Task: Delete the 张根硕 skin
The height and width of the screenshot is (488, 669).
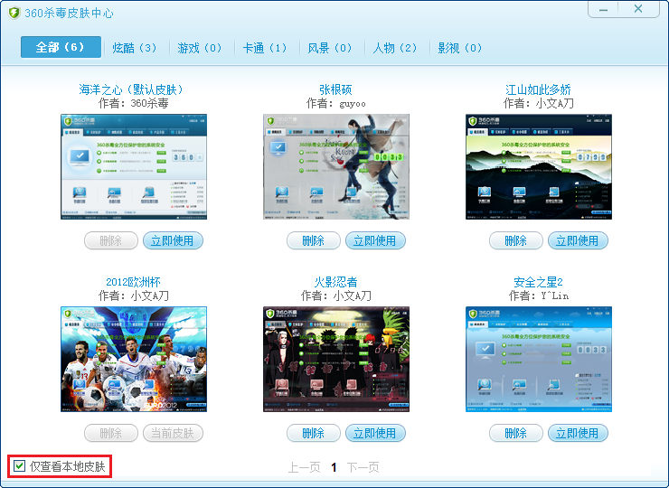Action: pyautogui.click(x=314, y=240)
